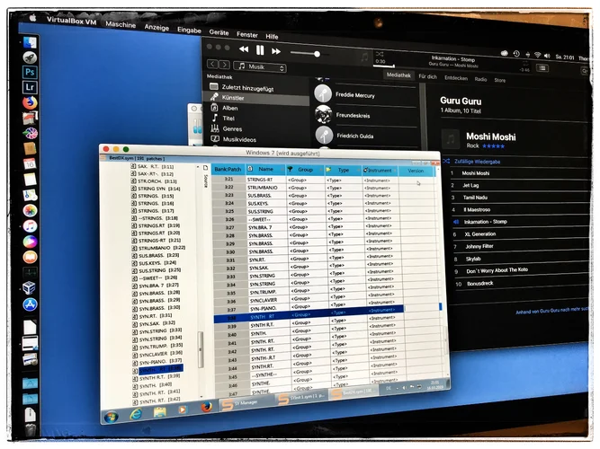Skip to next track in iTunes
This screenshot has width=600, height=449.
click(276, 51)
